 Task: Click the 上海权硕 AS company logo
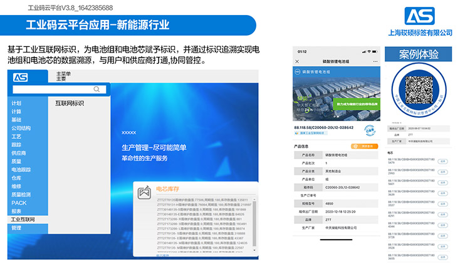(x=420, y=16)
